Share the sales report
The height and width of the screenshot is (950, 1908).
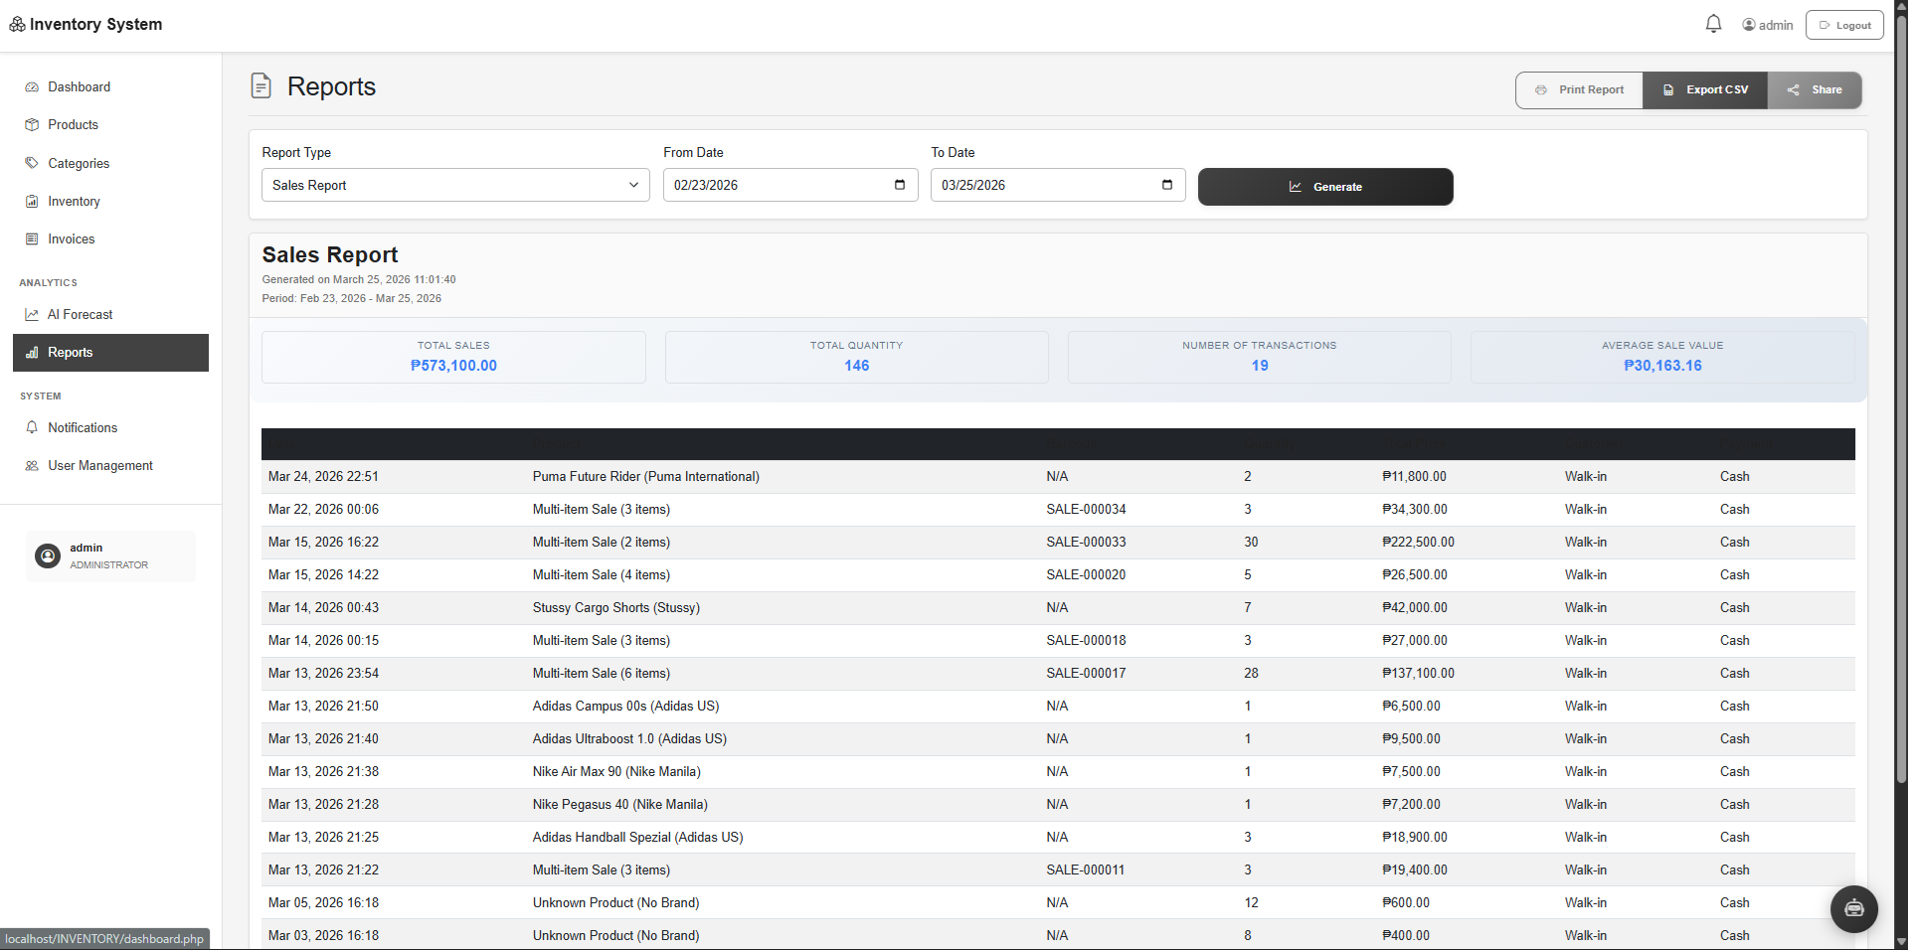pyautogui.click(x=1815, y=90)
